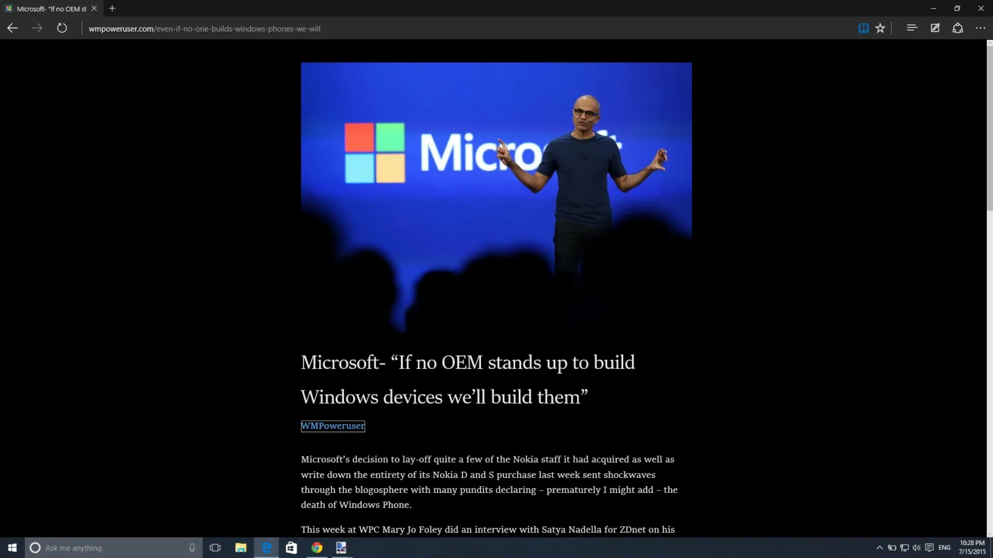Switch to the Edge taskbar icon
This screenshot has width=993, height=558.
266,547
